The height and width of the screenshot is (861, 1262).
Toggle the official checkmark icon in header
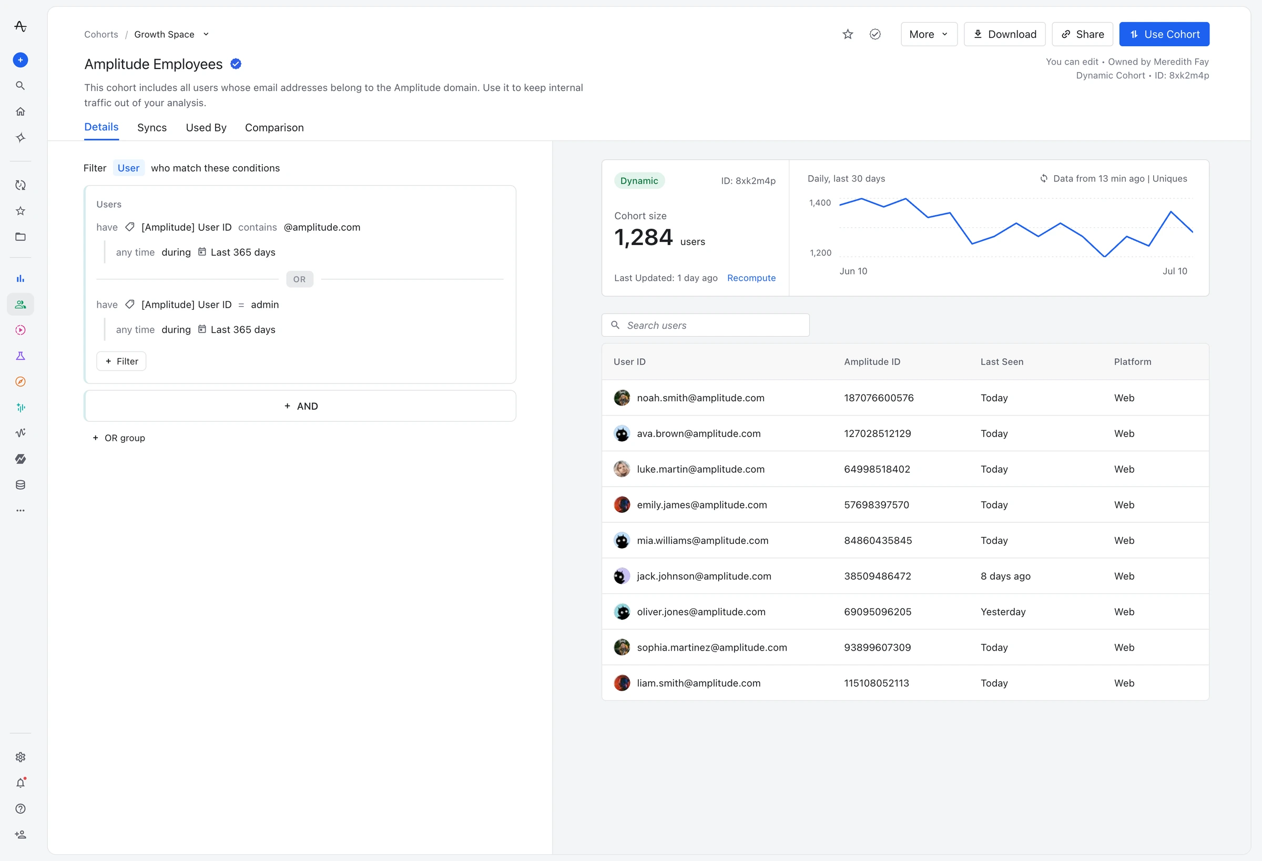coord(875,34)
